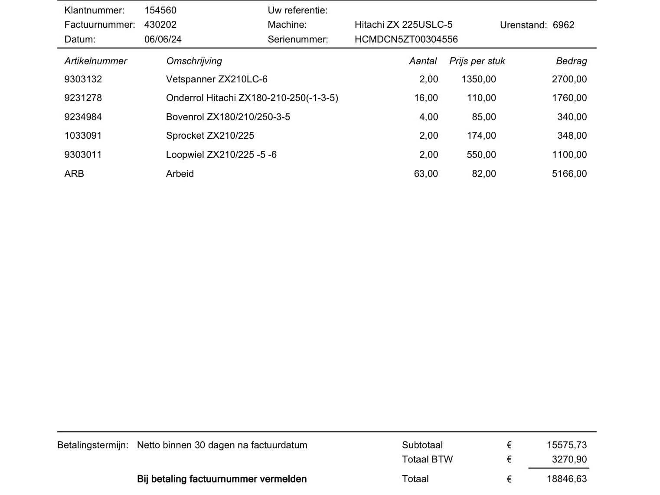Select the Totaal BTW value 3270,90

569,459
